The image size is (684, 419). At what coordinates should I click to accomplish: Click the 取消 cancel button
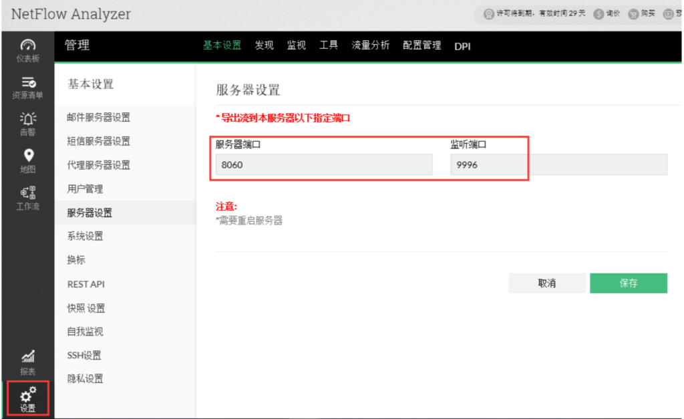[547, 283]
